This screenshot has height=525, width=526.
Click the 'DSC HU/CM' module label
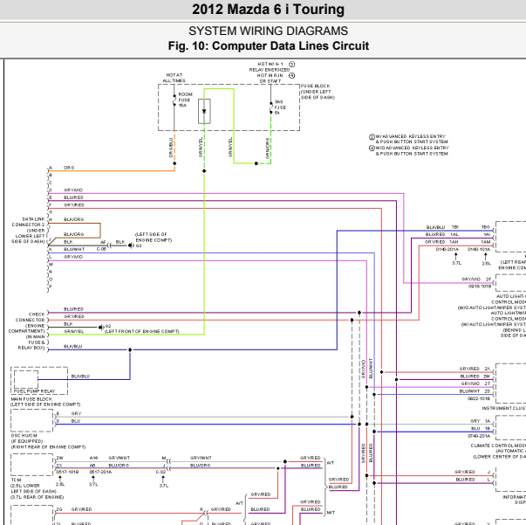point(24,435)
